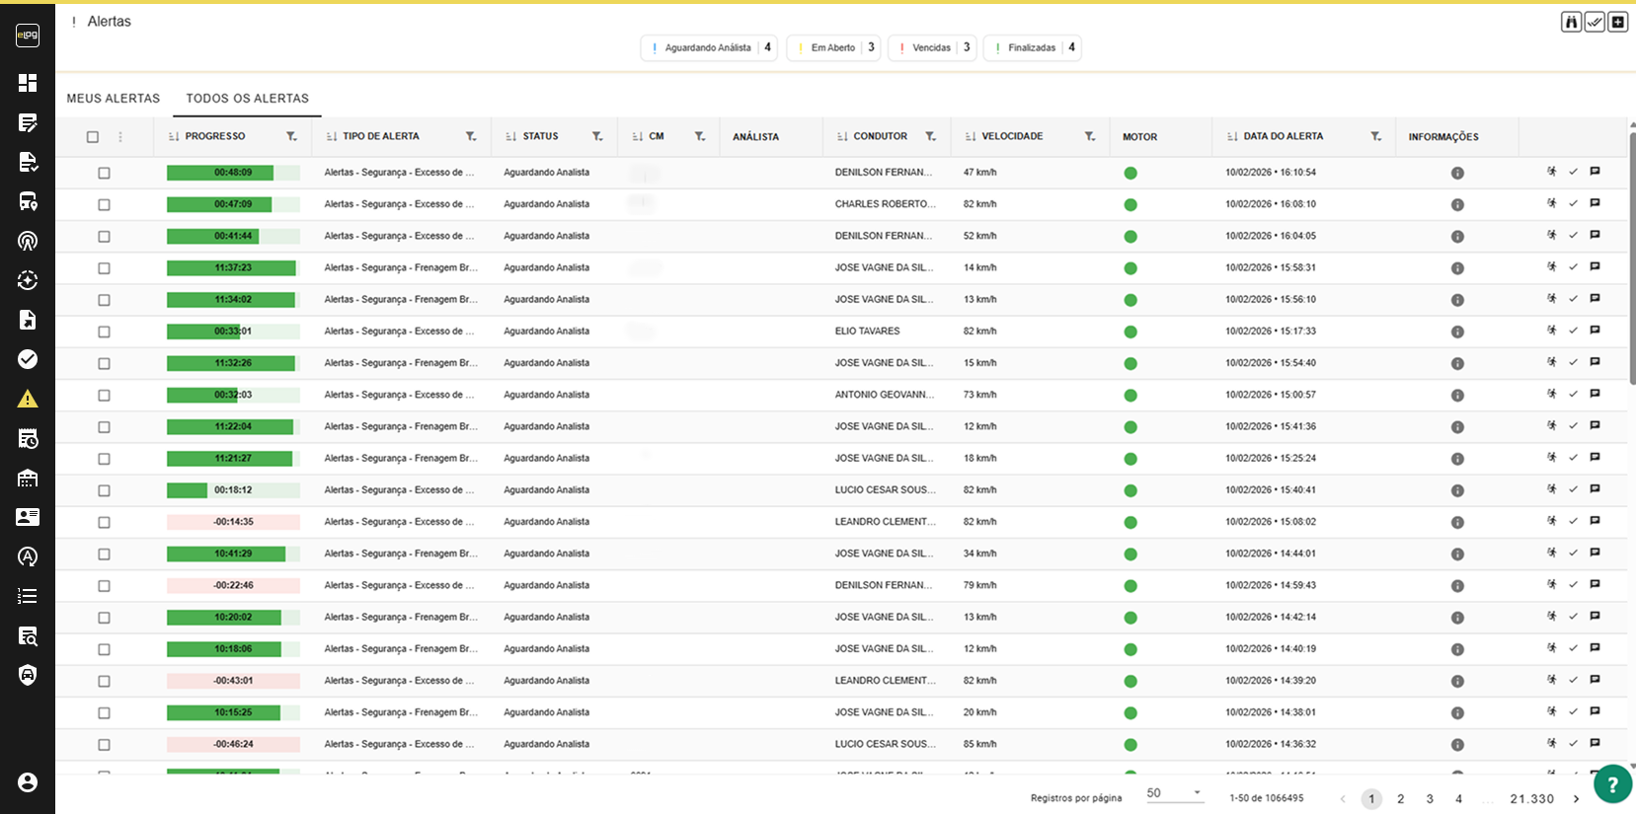
Task: Open the dashboard icon in the sidebar
Action: tap(28, 83)
